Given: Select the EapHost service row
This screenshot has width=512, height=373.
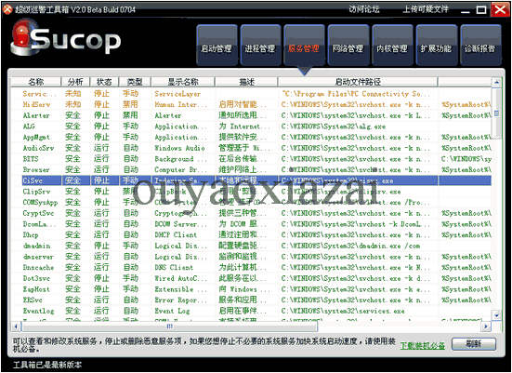Looking at the screenshot, I should tap(251, 289).
